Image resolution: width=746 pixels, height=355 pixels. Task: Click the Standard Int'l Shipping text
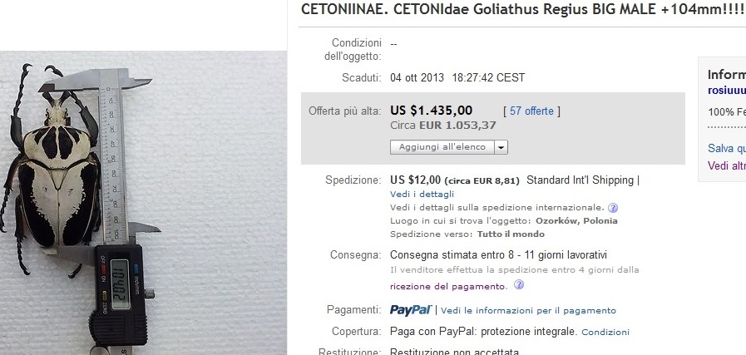tap(581, 180)
